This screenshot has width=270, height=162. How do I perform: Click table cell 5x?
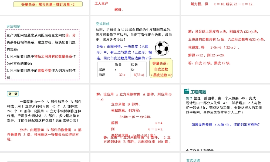point(138,70)
